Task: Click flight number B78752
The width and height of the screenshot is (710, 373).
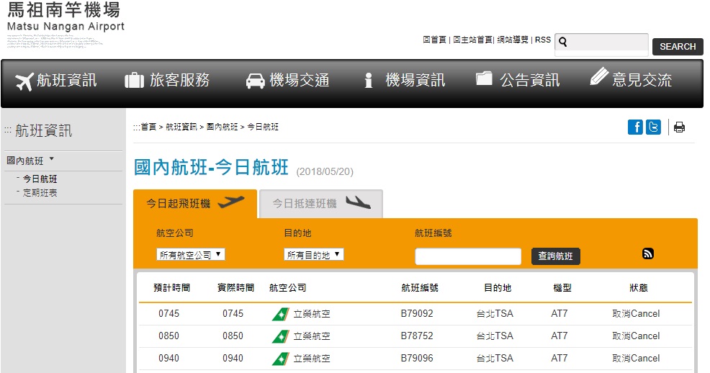Action: 417,336
